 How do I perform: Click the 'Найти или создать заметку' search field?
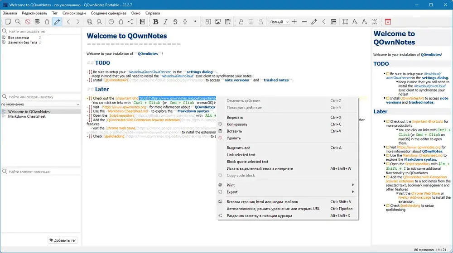41,97
